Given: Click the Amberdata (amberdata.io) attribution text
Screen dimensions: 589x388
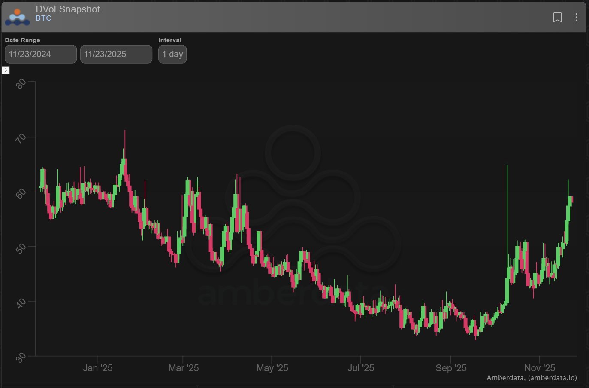Looking at the screenshot, I should pyautogui.click(x=532, y=378).
